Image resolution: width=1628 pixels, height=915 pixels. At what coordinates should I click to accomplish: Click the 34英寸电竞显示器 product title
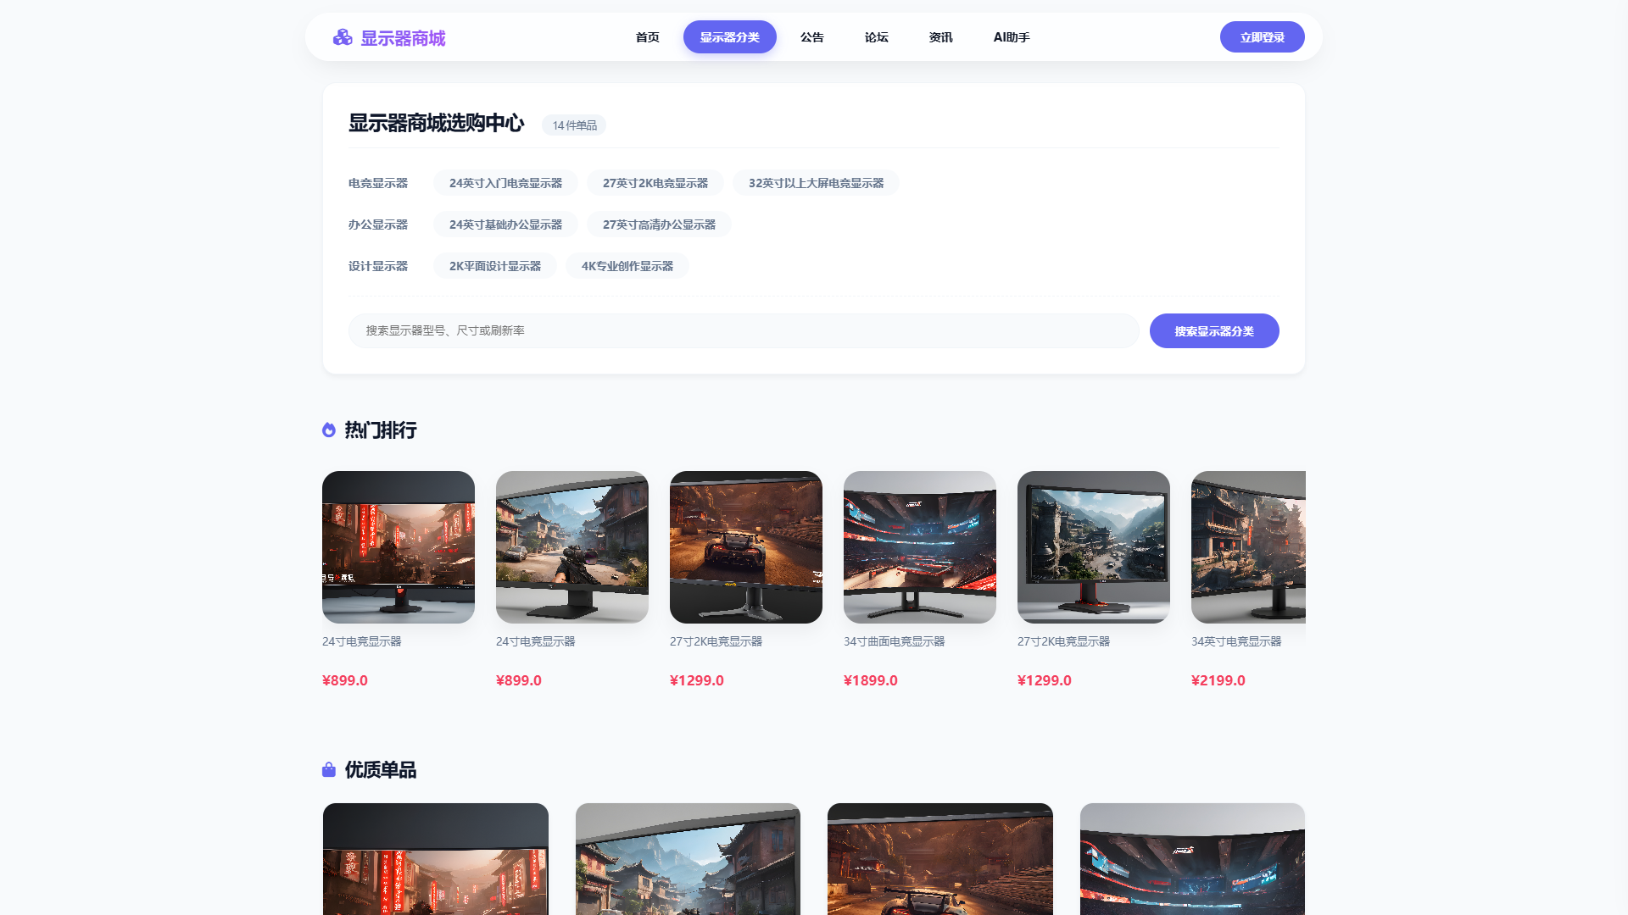point(1236,641)
